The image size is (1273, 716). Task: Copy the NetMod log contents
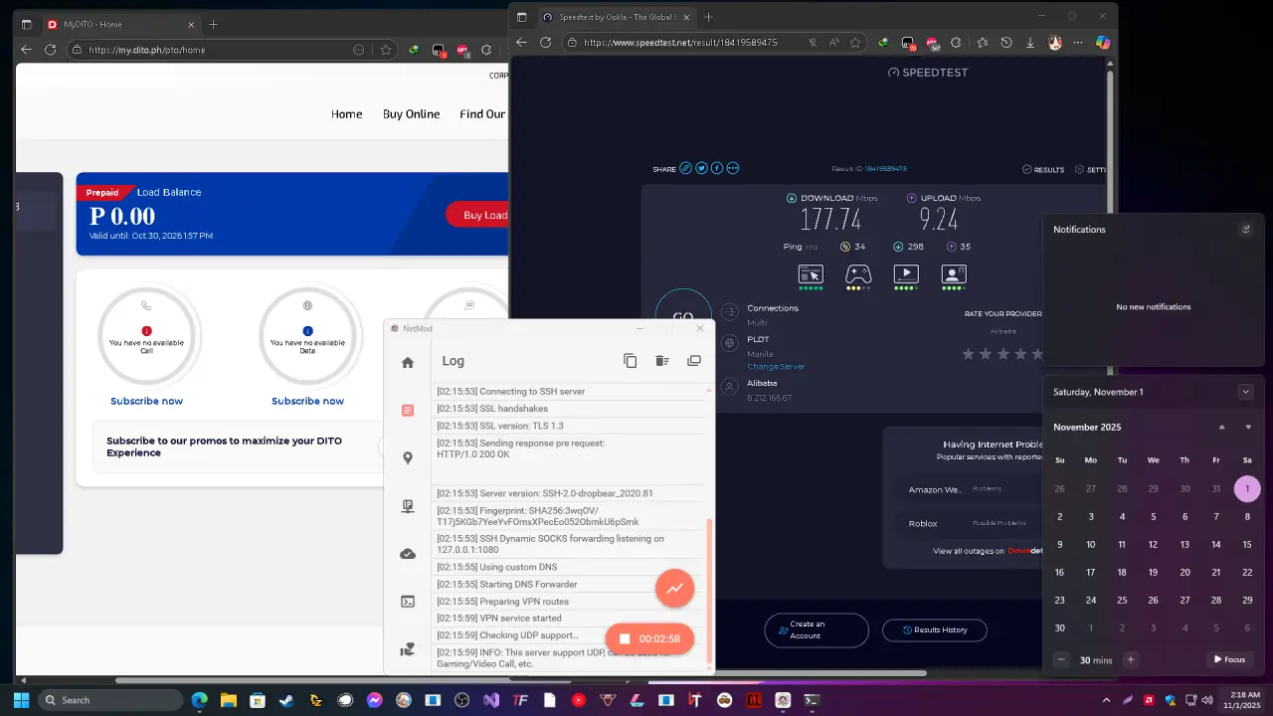tap(631, 361)
